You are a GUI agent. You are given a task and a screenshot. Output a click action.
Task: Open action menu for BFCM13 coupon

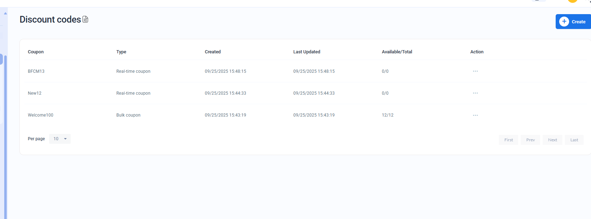click(475, 71)
